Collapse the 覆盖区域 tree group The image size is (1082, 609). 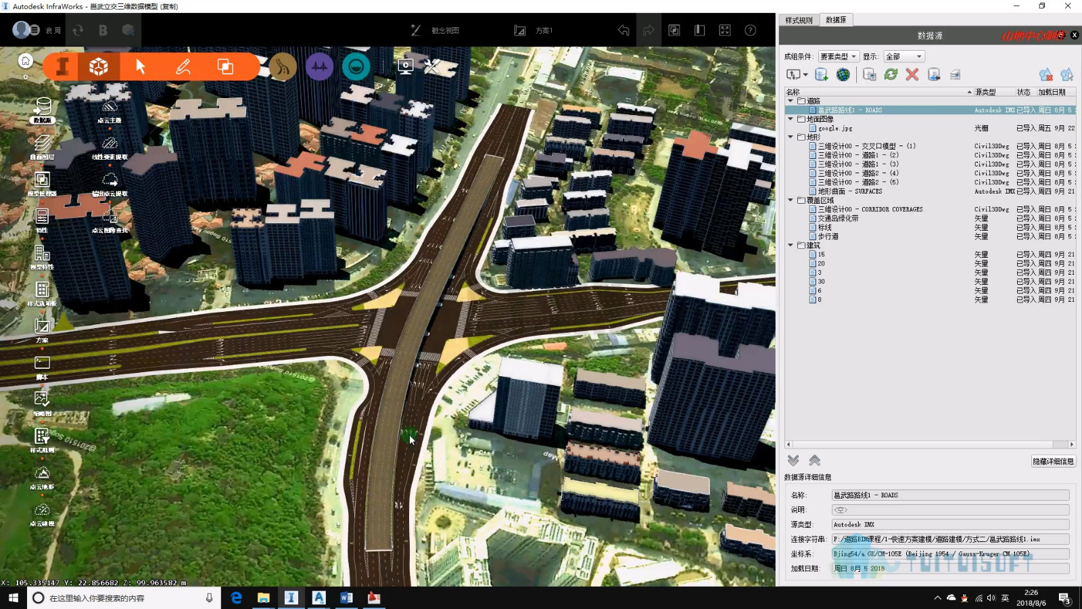791,200
